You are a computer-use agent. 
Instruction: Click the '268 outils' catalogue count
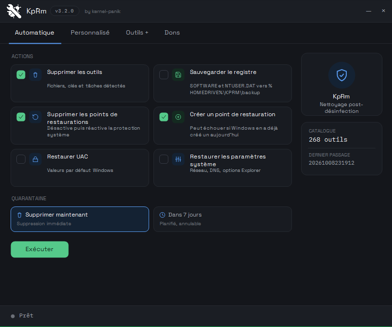click(x=328, y=140)
